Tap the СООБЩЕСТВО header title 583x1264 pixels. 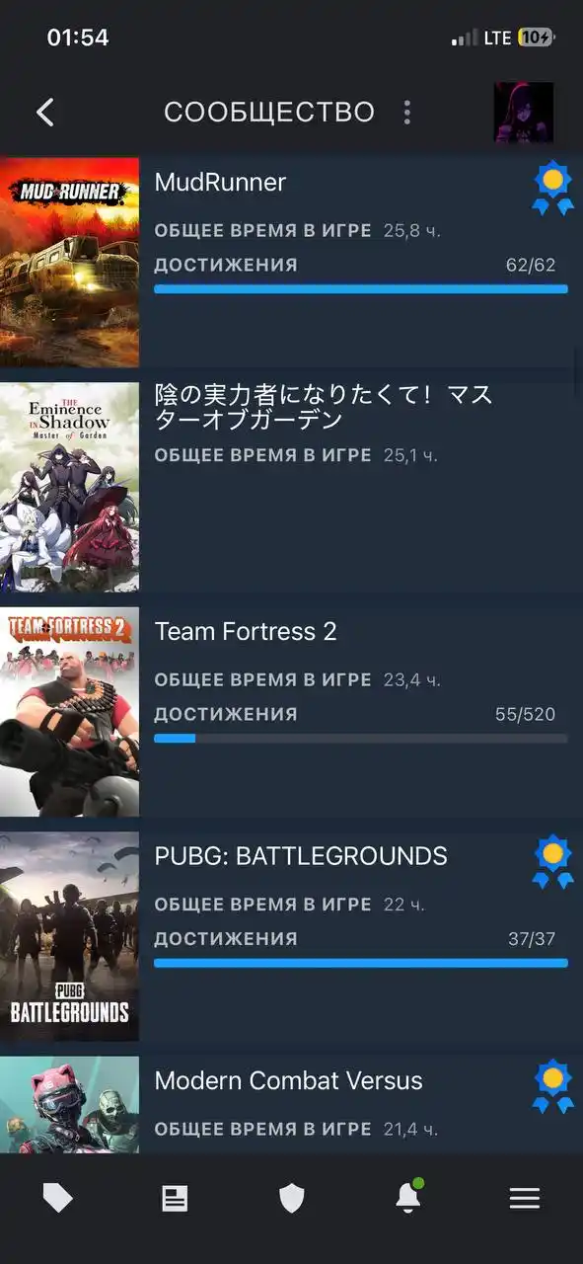[269, 113]
